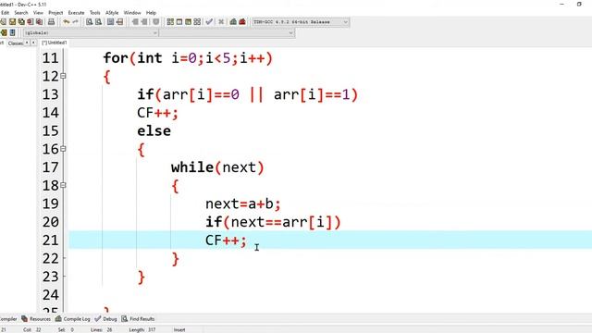Image resolution: width=592 pixels, height=333 pixels.
Task: Click the Indent toolbar icon
Action: click(135, 22)
